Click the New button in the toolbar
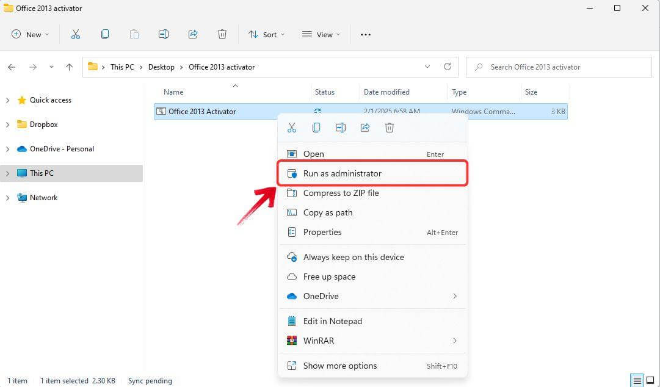The image size is (660, 387). [29, 35]
